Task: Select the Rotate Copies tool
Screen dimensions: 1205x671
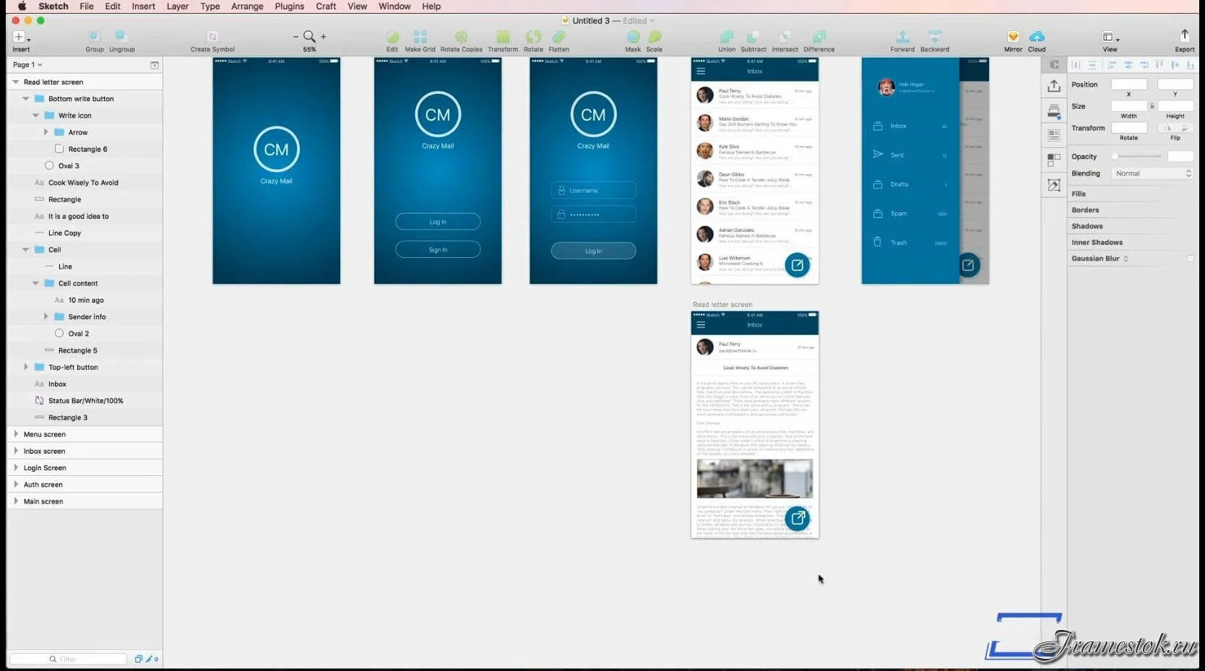Action: [x=461, y=36]
